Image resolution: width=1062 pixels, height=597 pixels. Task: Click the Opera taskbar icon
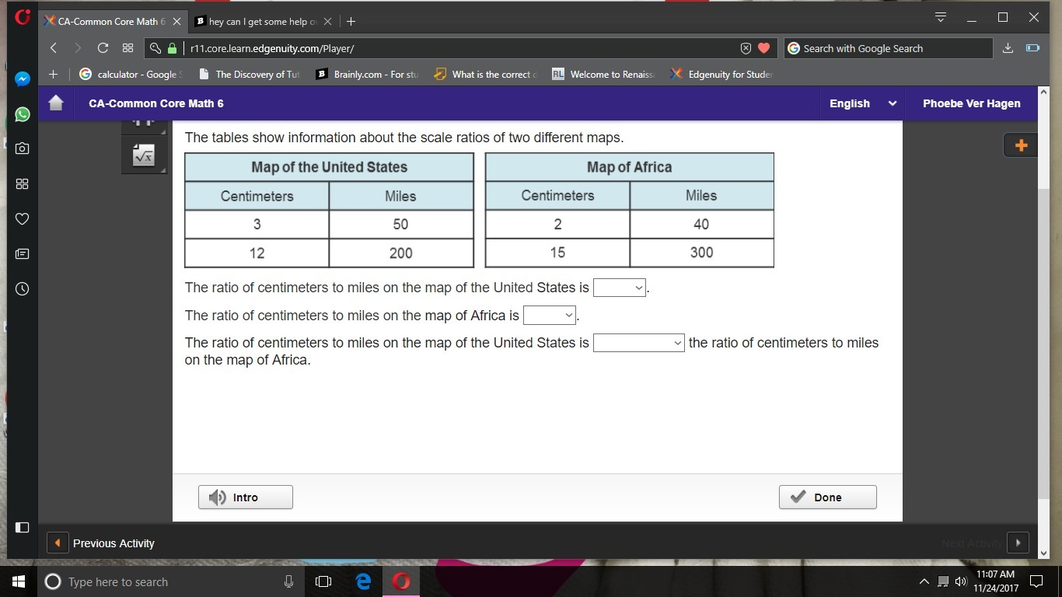point(401,581)
